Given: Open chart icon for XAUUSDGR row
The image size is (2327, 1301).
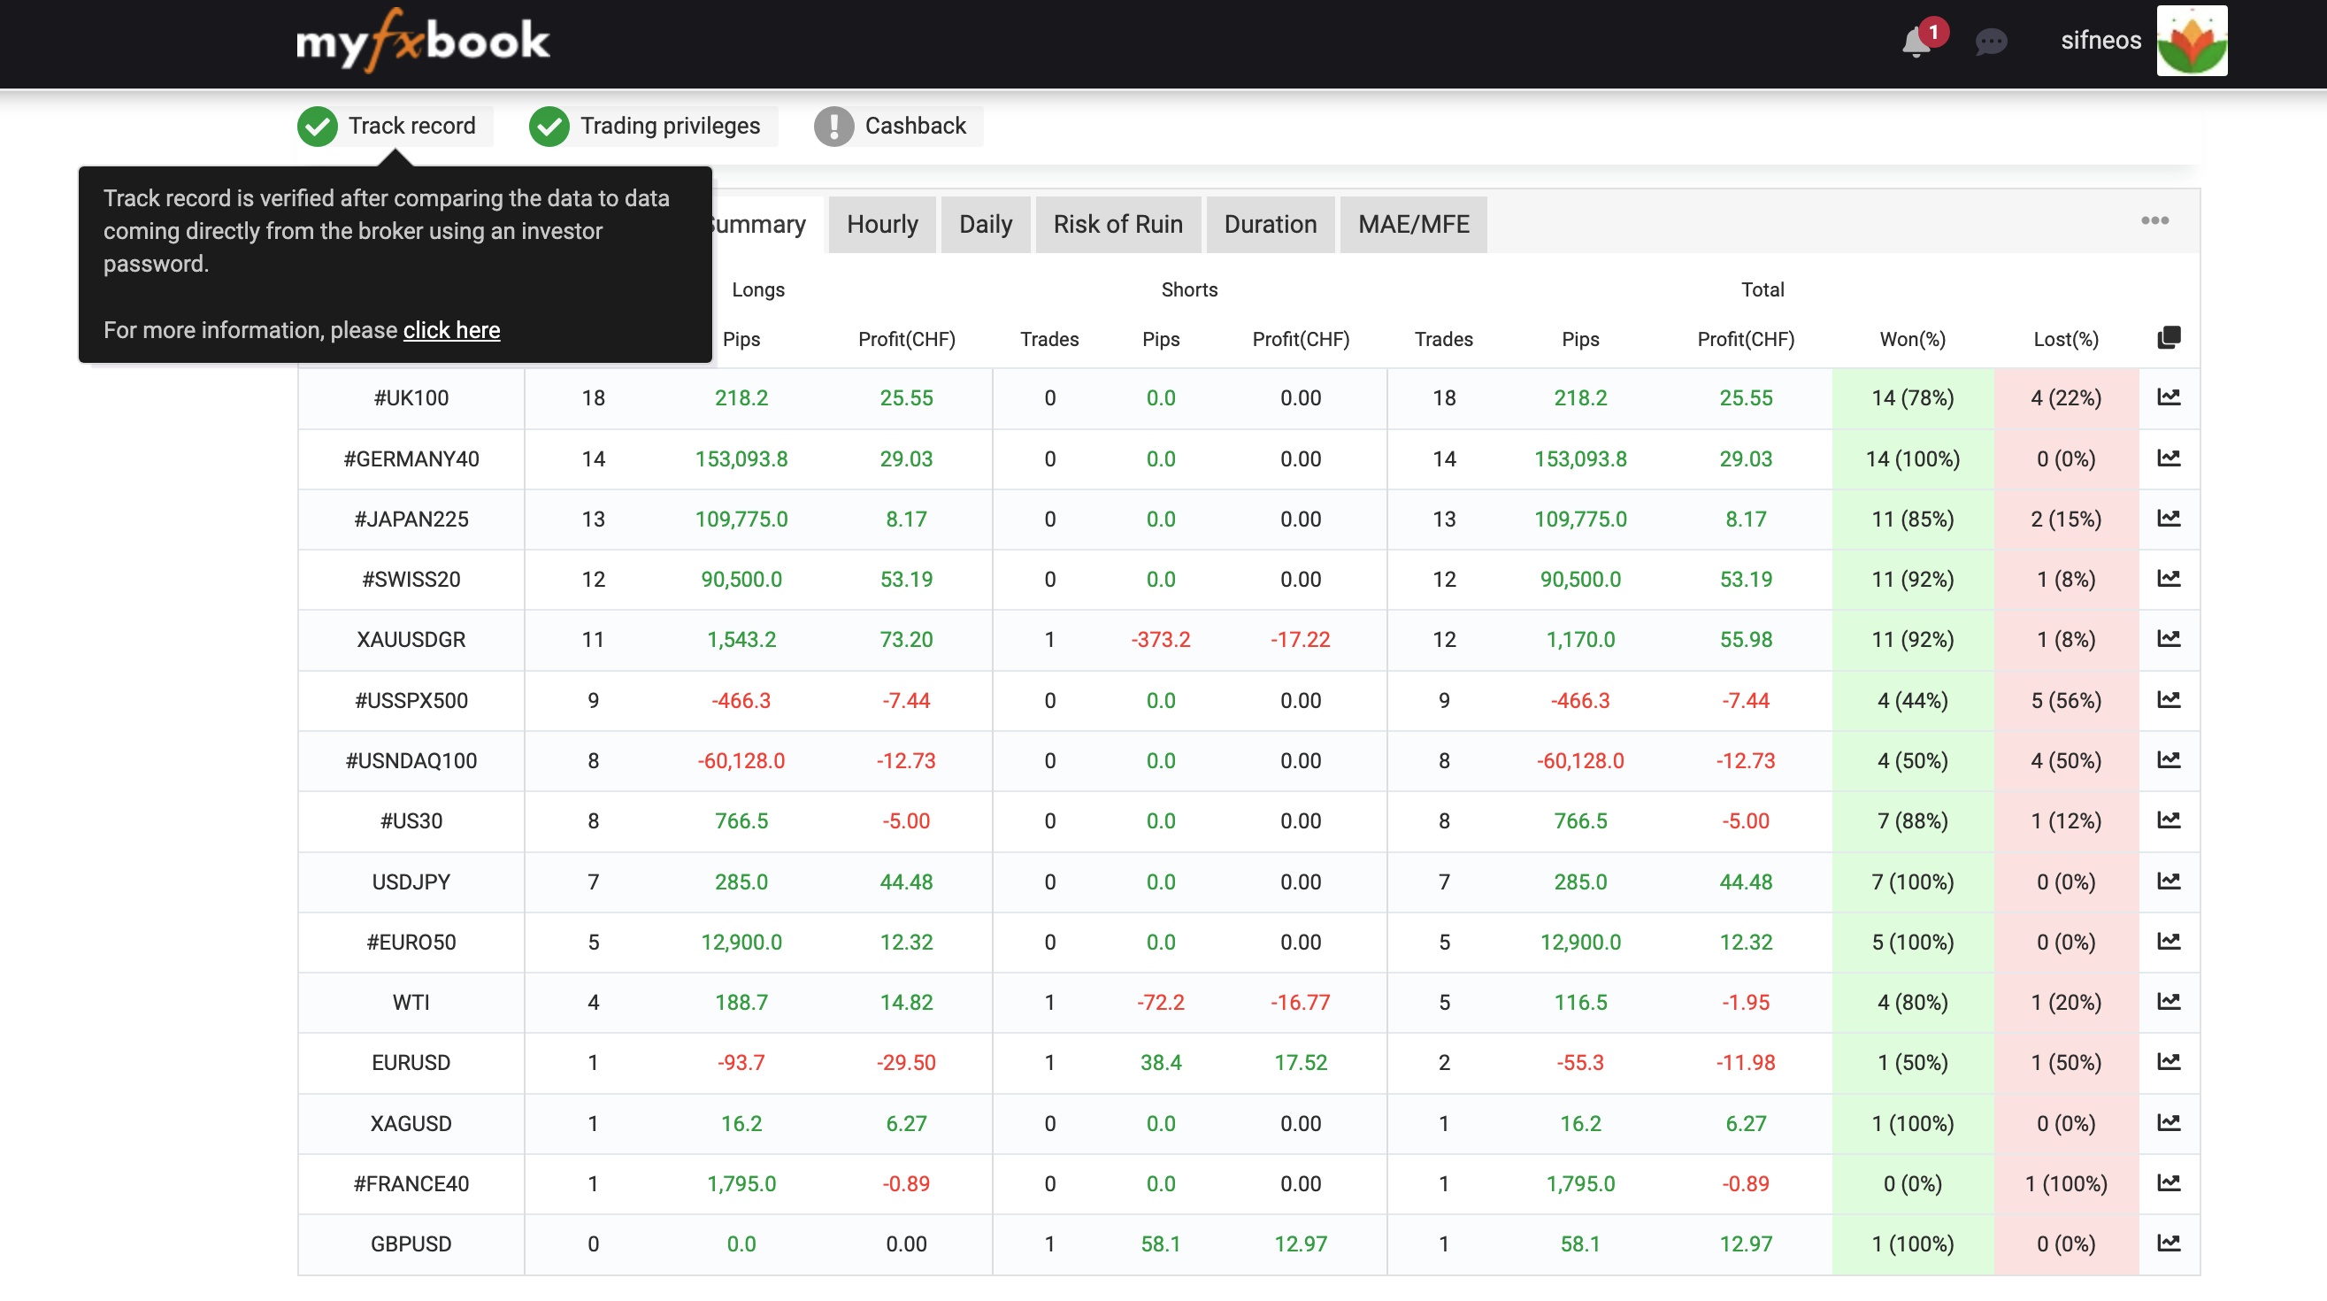Looking at the screenshot, I should [2169, 640].
